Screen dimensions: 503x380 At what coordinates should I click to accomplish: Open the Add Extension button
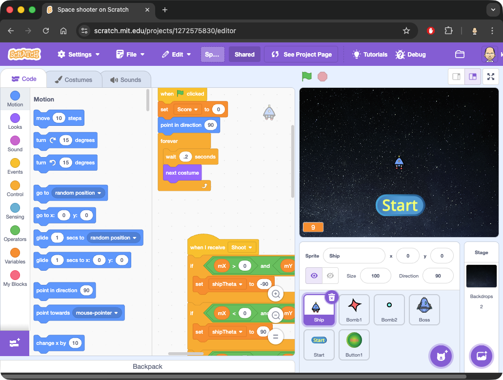tap(15, 343)
